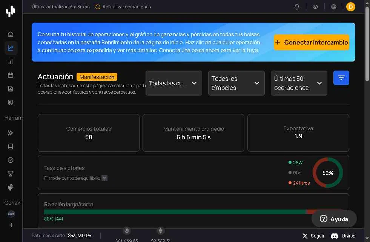The image size is (370, 242).
Task: Expand the Todos los símbolos dropdown
Action: click(236, 83)
